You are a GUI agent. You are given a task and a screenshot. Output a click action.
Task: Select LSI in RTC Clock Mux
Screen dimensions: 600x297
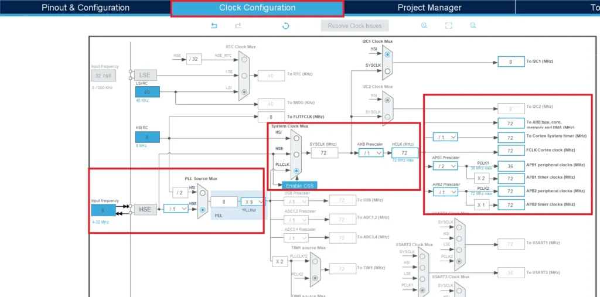(244, 92)
